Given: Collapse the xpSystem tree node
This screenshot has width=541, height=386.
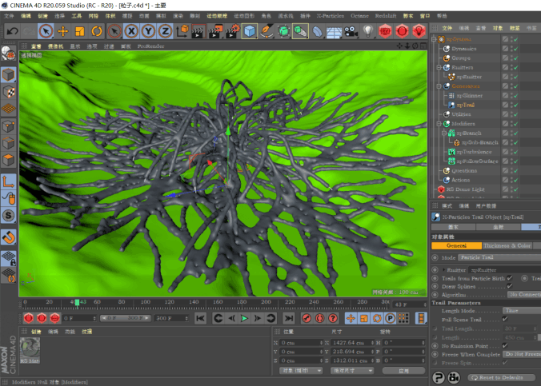Looking at the screenshot, I should pos(435,39).
